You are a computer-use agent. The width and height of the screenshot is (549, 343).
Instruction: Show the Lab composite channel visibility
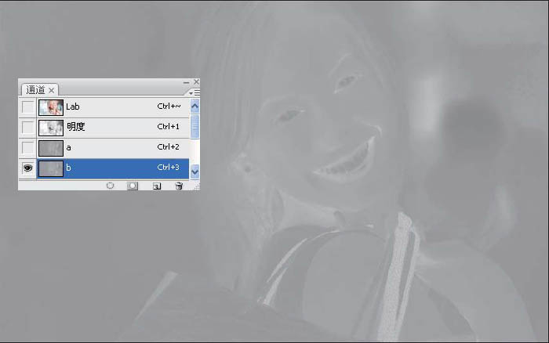pyautogui.click(x=27, y=107)
